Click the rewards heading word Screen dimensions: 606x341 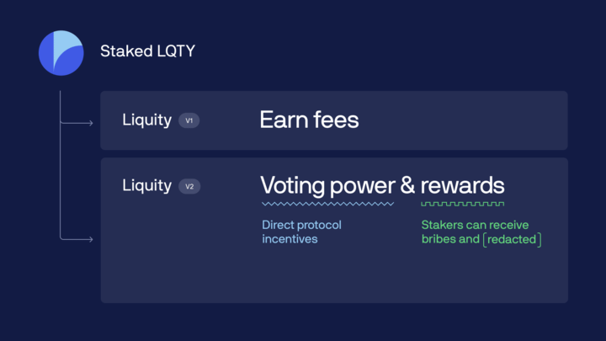click(462, 186)
